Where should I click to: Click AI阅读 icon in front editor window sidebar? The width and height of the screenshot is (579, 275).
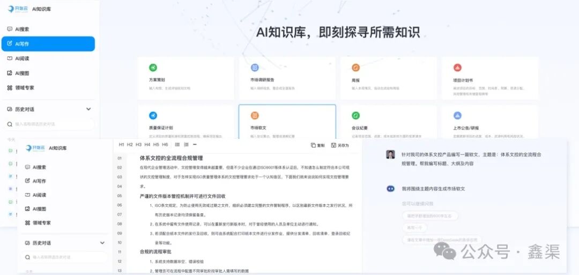tap(27, 195)
